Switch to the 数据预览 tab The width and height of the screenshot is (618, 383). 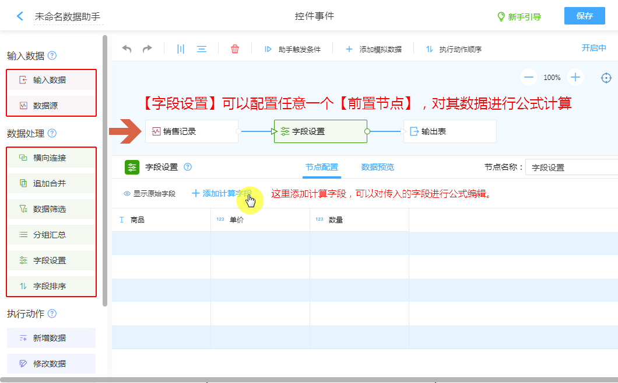[x=377, y=167]
